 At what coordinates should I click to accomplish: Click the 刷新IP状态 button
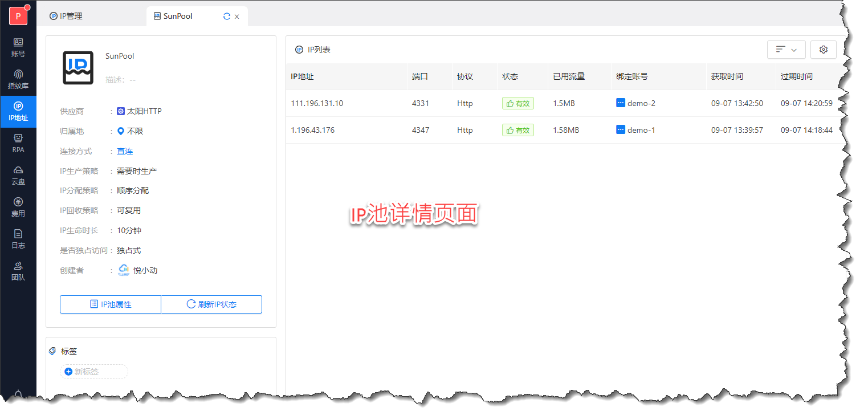pos(211,304)
